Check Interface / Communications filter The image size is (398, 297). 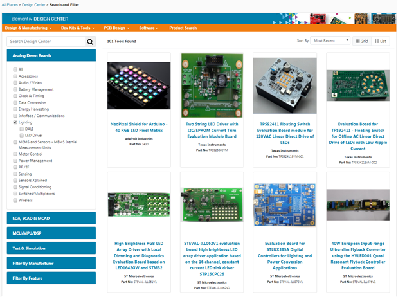click(x=15, y=116)
